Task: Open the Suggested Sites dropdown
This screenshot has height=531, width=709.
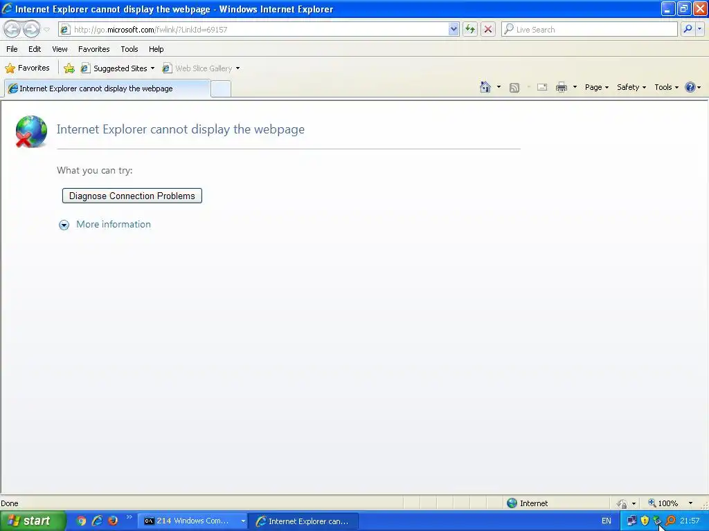Action: [x=118, y=68]
